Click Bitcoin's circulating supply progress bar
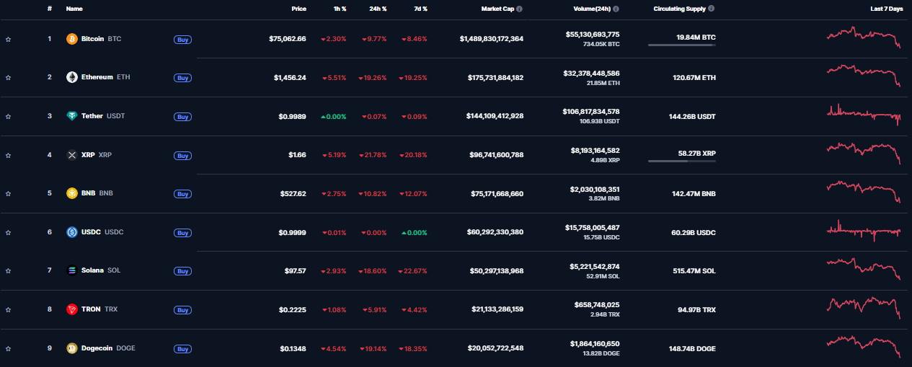The width and height of the screenshot is (912, 367). click(x=681, y=45)
